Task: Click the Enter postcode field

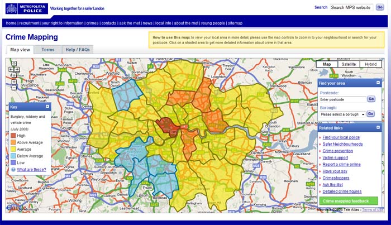Action: point(343,99)
